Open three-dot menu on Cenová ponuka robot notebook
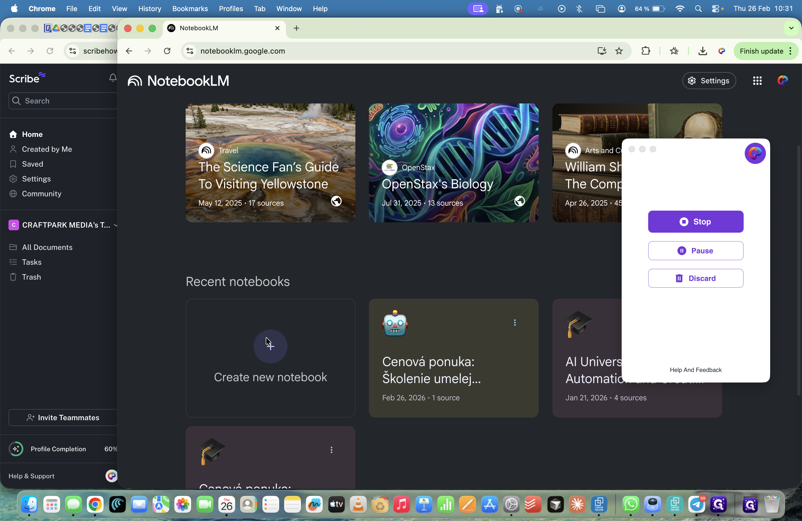 (x=515, y=323)
